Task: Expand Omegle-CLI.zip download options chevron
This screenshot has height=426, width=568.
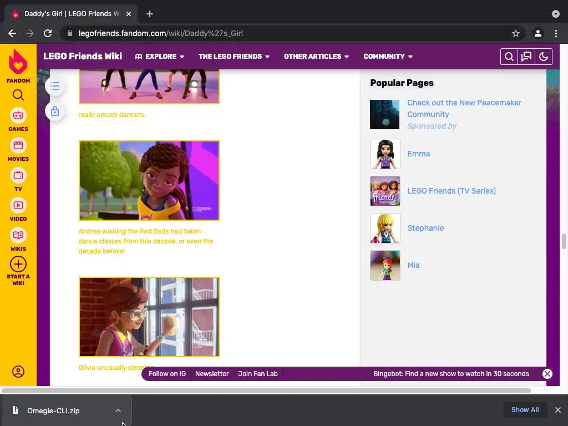Action: coord(118,410)
